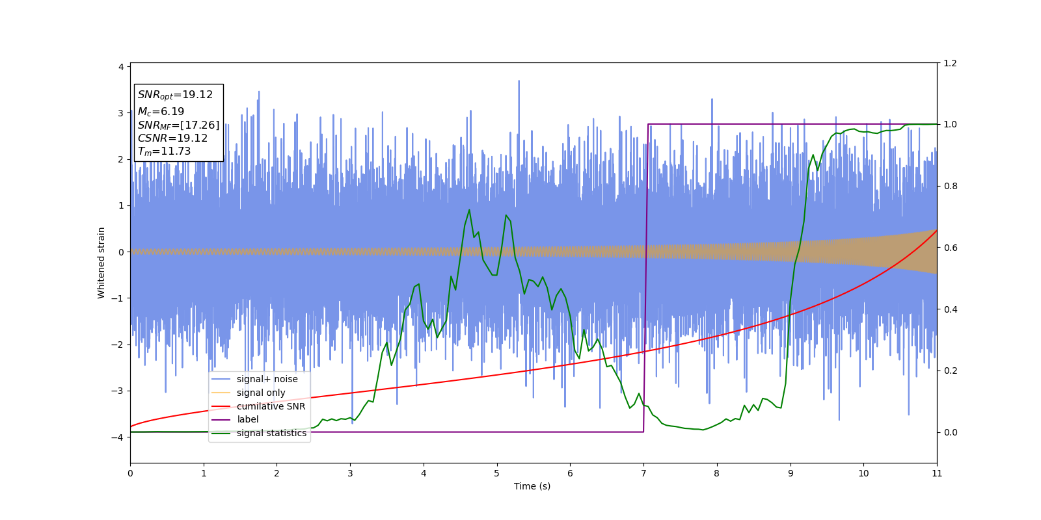1041x520 pixels.
Task: Click the x-axis tick label 0
Action: [130, 473]
